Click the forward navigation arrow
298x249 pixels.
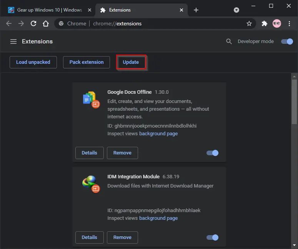(x=21, y=23)
